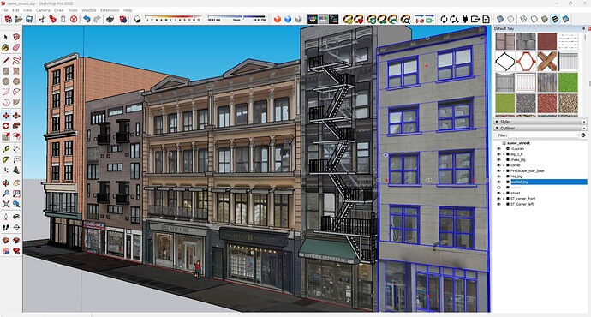Select the Follow Me tool
Image resolution: width=591 pixels, height=317 pixels.
coord(16,126)
